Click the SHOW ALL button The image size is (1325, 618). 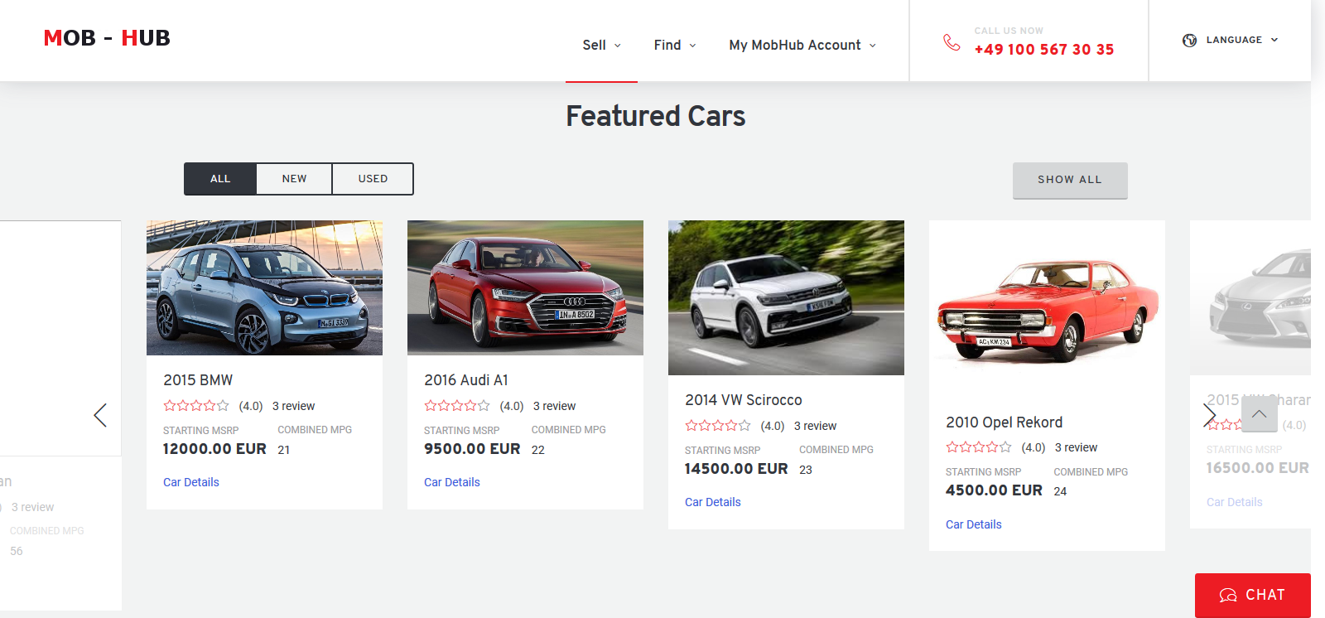(x=1069, y=180)
